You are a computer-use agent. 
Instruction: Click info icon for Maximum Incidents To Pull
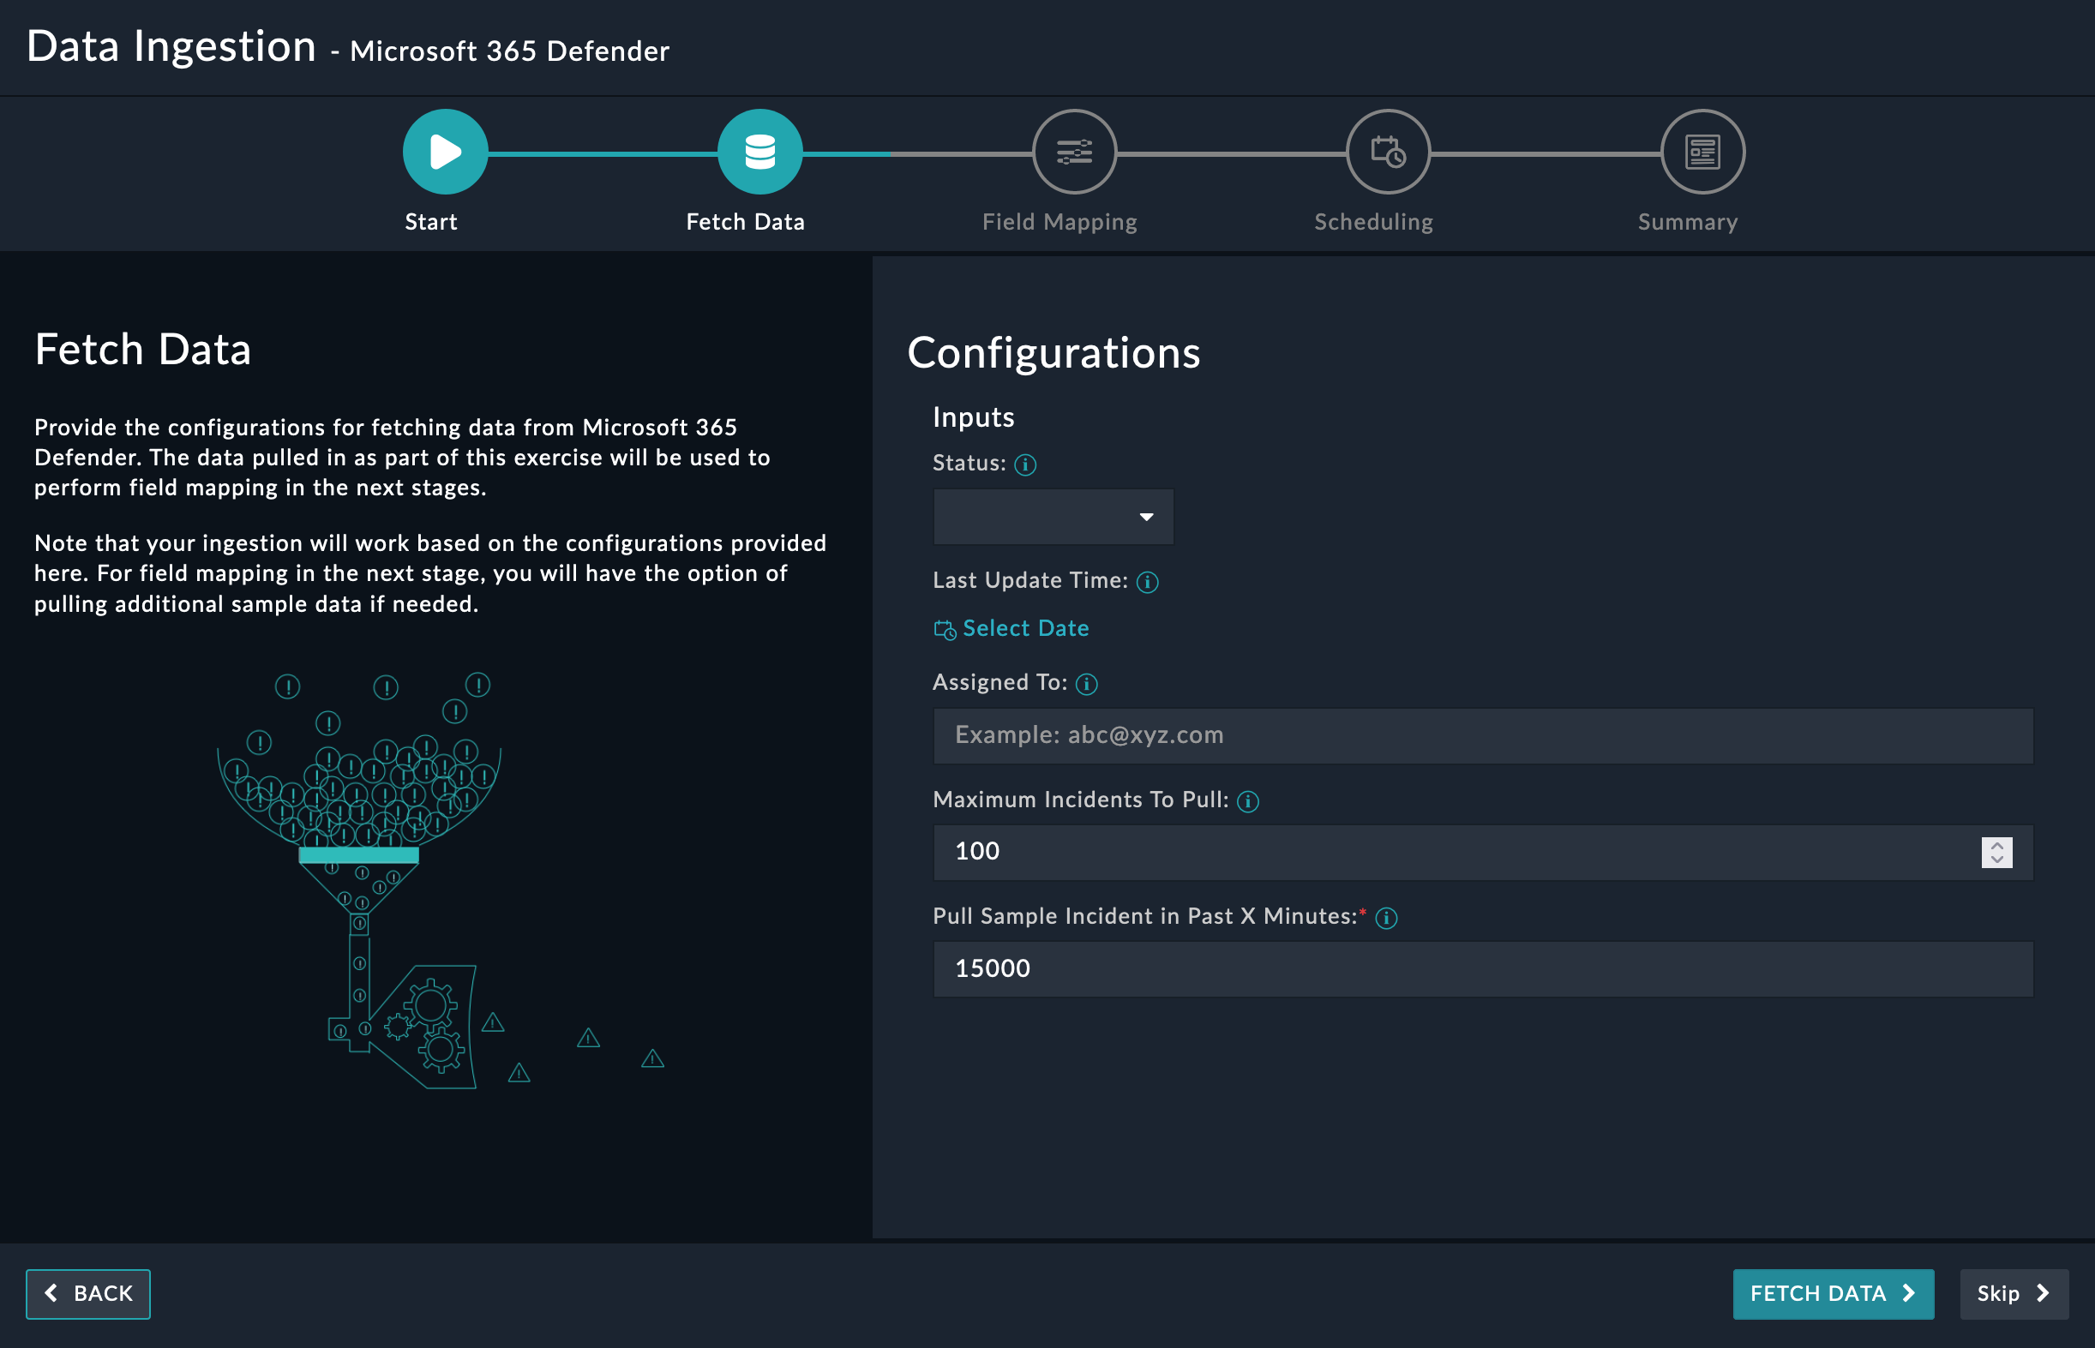tap(1247, 801)
